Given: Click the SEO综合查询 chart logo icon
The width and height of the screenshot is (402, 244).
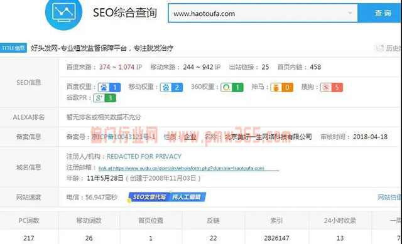Looking at the screenshot, I should [63, 13].
